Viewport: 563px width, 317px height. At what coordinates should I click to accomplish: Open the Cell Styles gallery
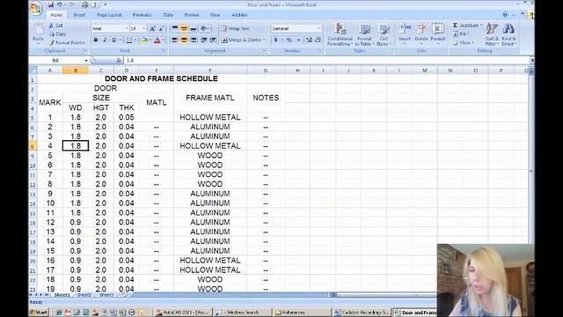(384, 34)
